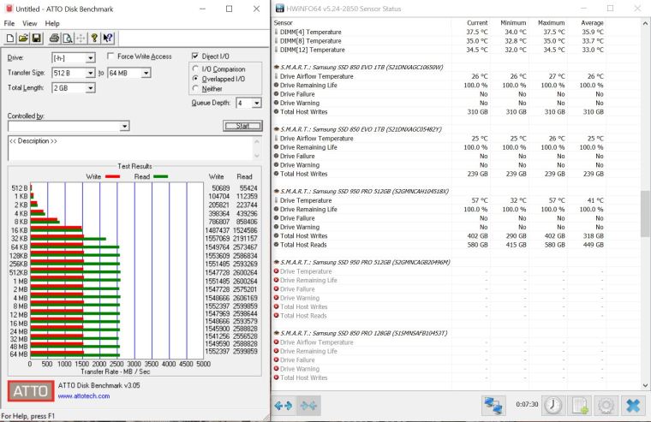This screenshot has height=422, width=651.
Task: Click icon beside 850 PRO 128GB header
Action: [276, 333]
